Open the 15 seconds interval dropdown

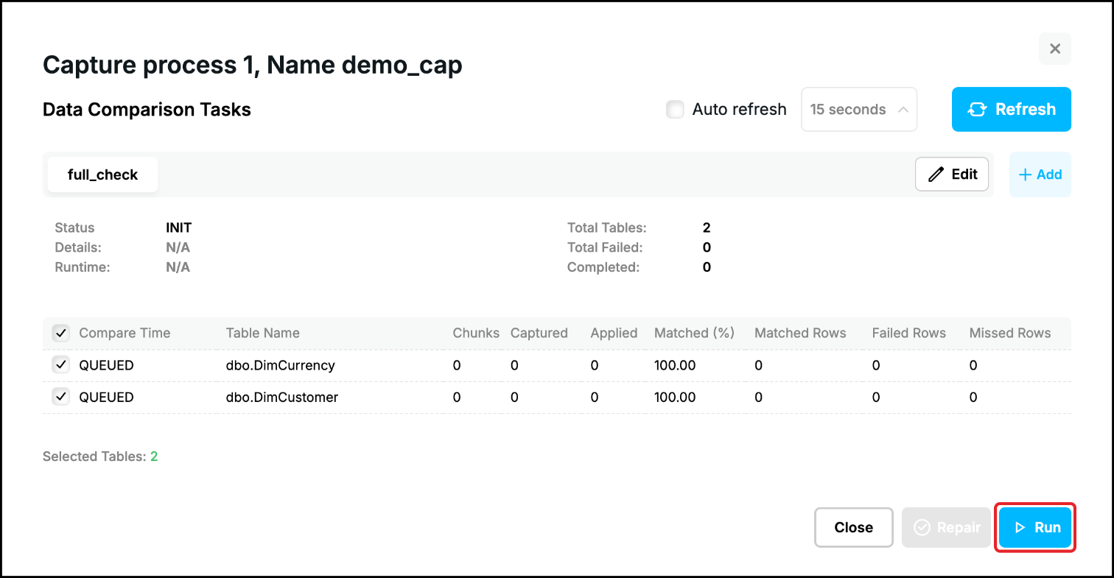[858, 110]
